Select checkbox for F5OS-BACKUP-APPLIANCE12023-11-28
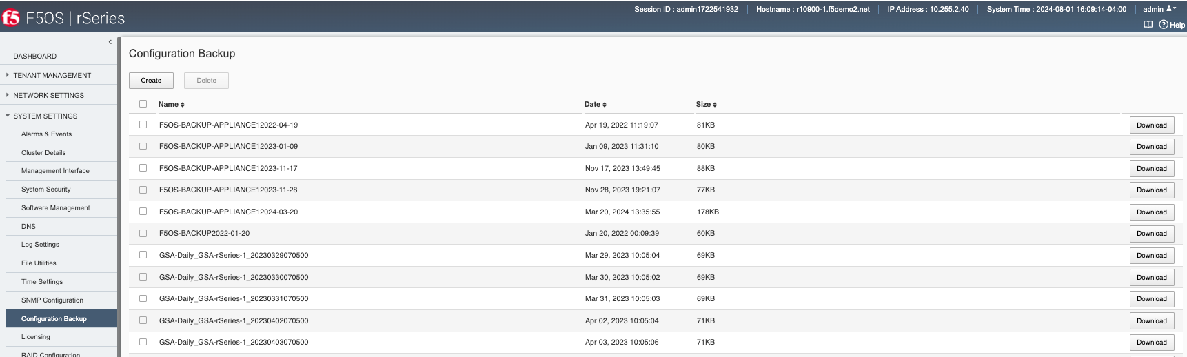1187x357 pixels. tap(143, 190)
